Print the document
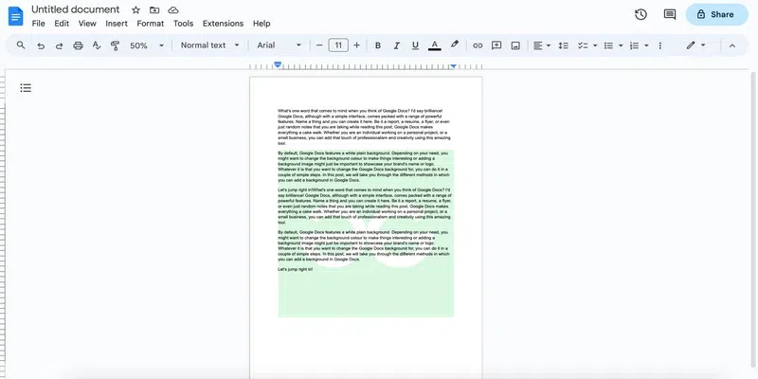Screen dimensions: 758x379 [x=78, y=45]
